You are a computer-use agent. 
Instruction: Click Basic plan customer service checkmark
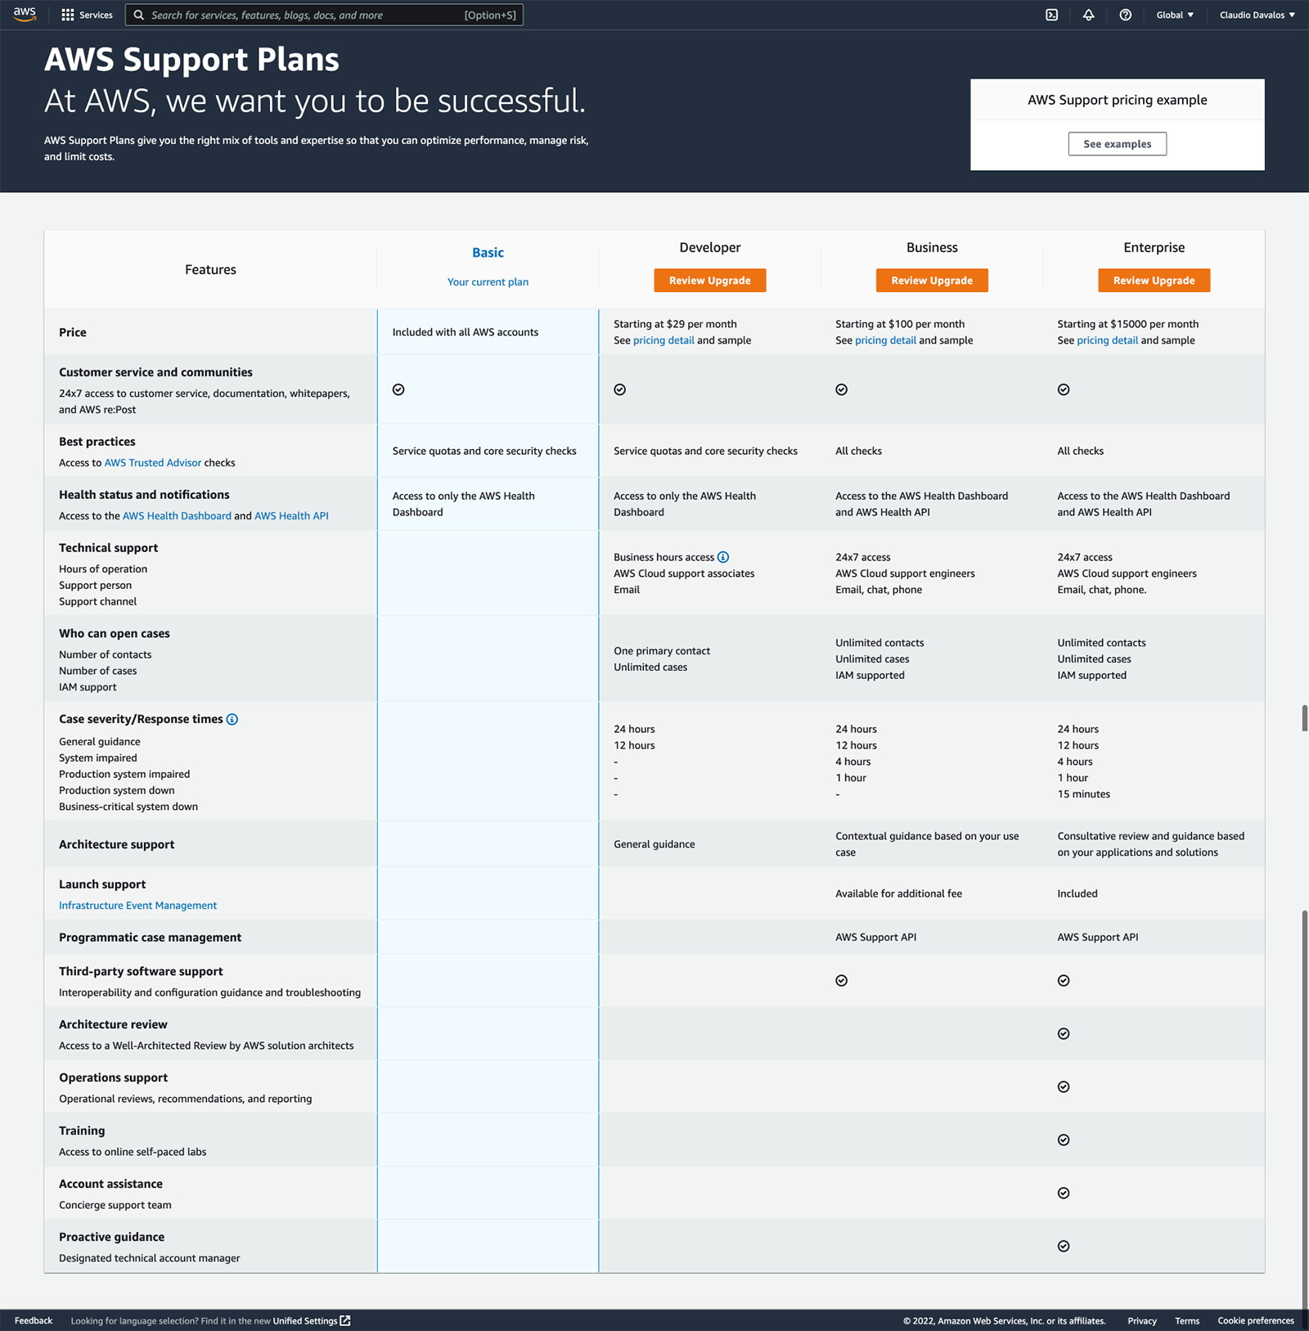click(398, 389)
